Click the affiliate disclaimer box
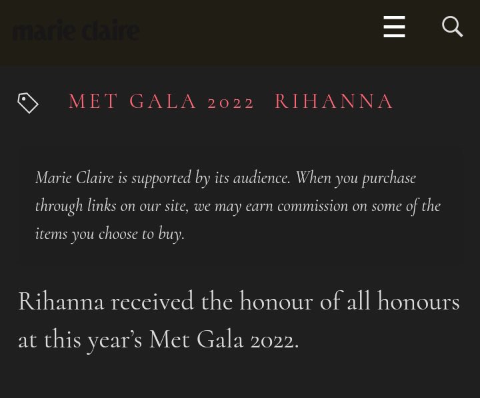This screenshot has height=398, width=480. (241, 206)
